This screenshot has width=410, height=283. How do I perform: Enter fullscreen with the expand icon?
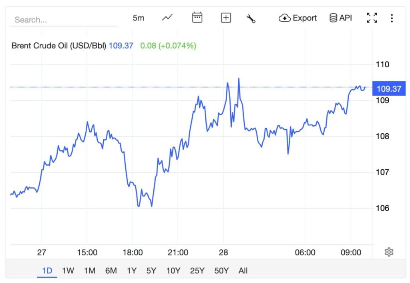[372, 18]
